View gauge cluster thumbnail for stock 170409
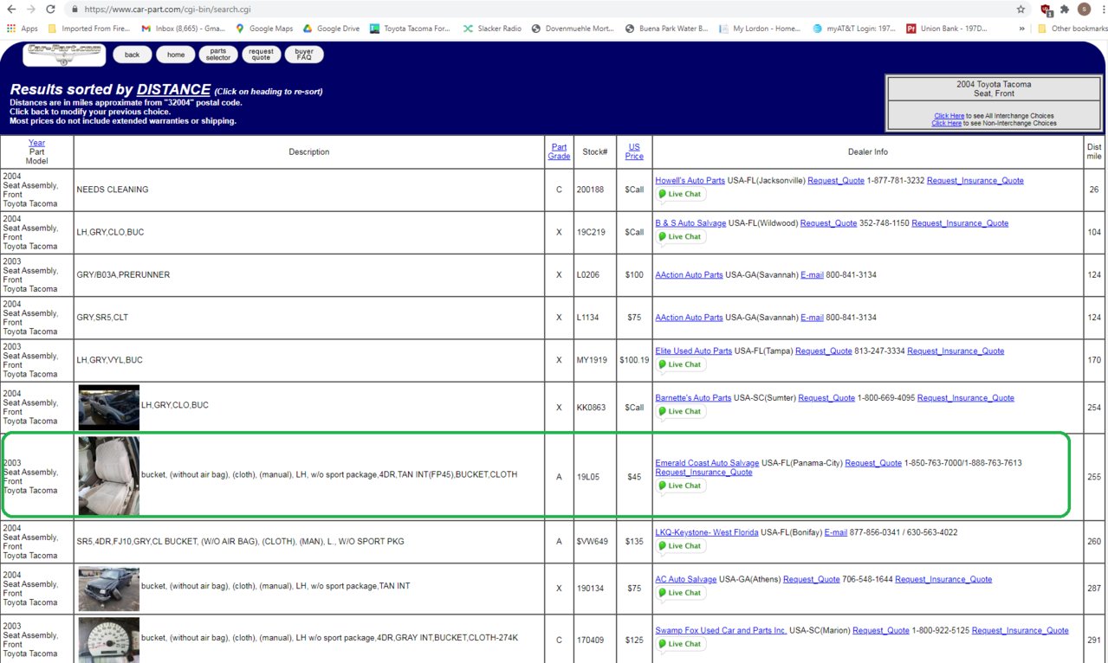 (108, 640)
